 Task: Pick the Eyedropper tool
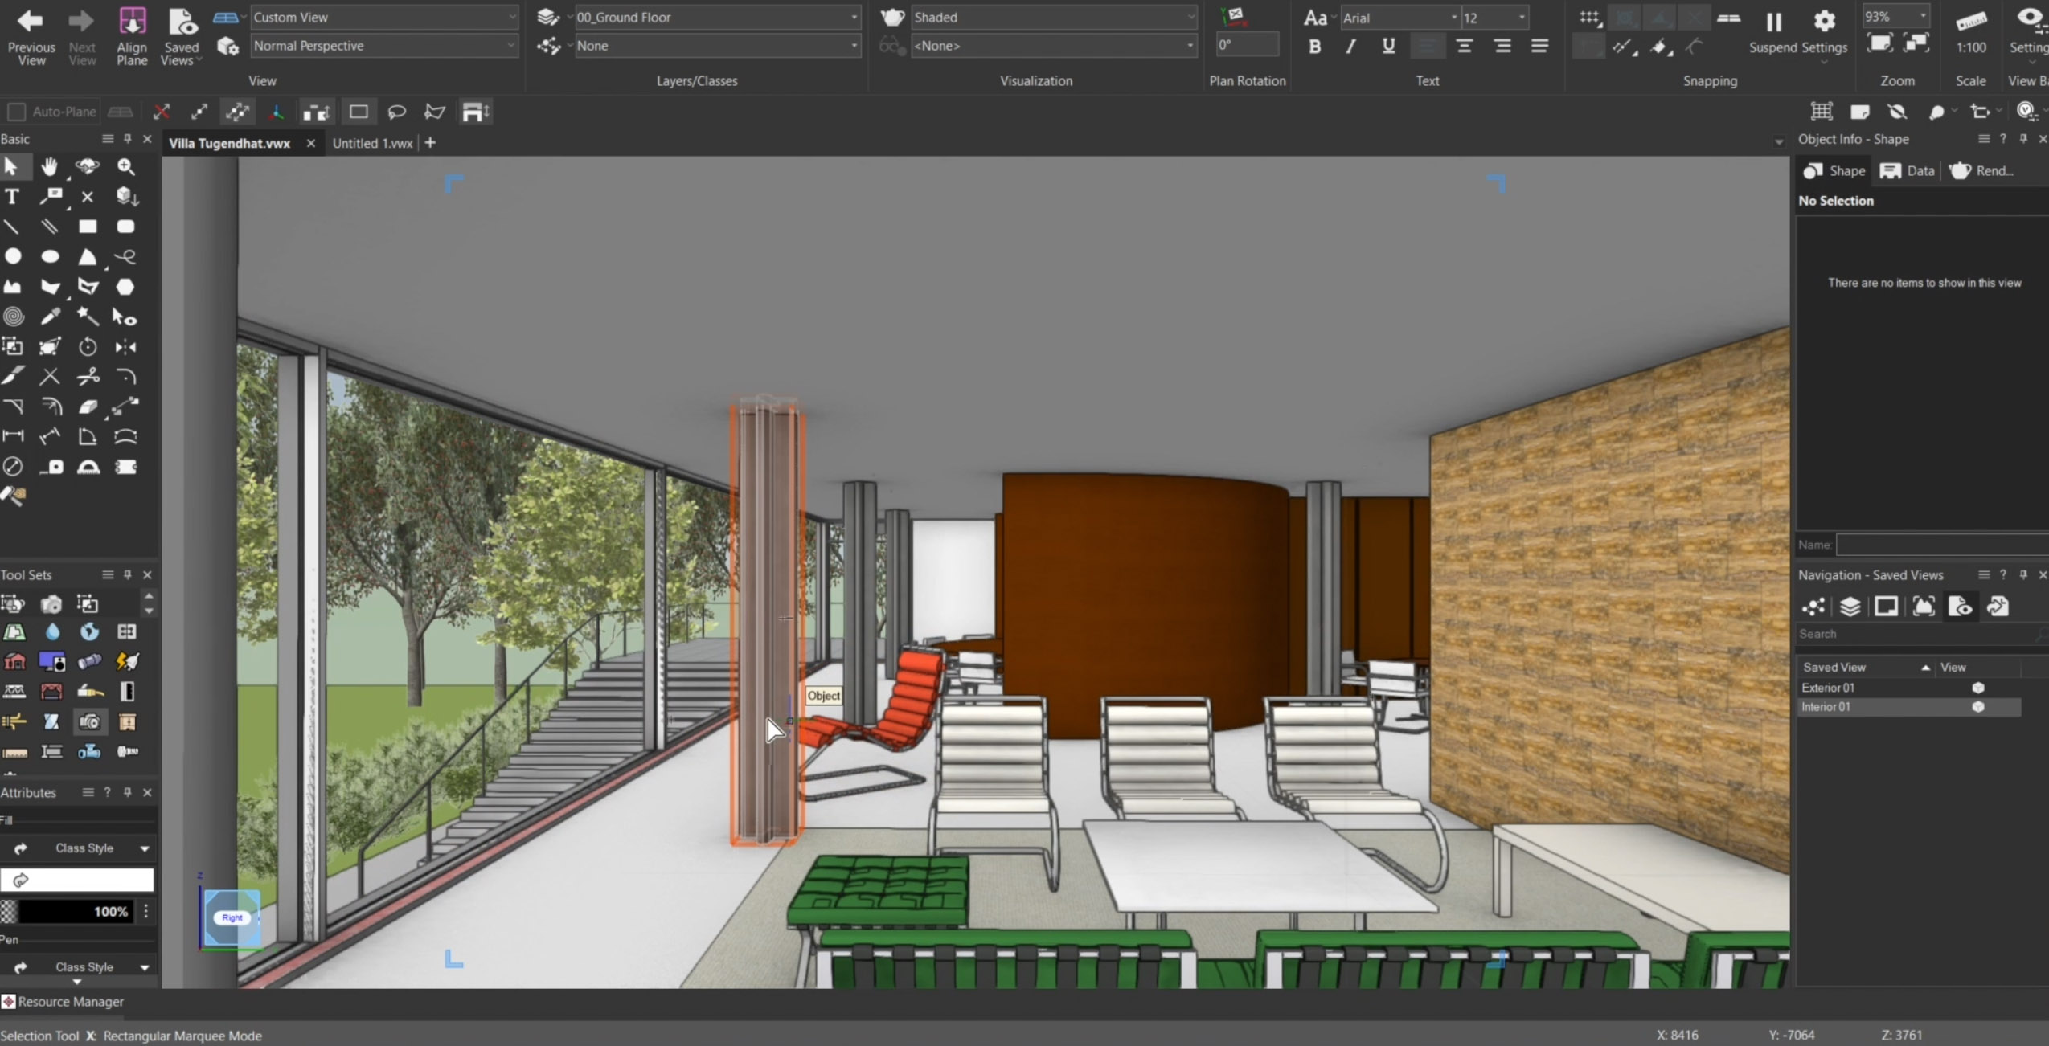tap(51, 317)
